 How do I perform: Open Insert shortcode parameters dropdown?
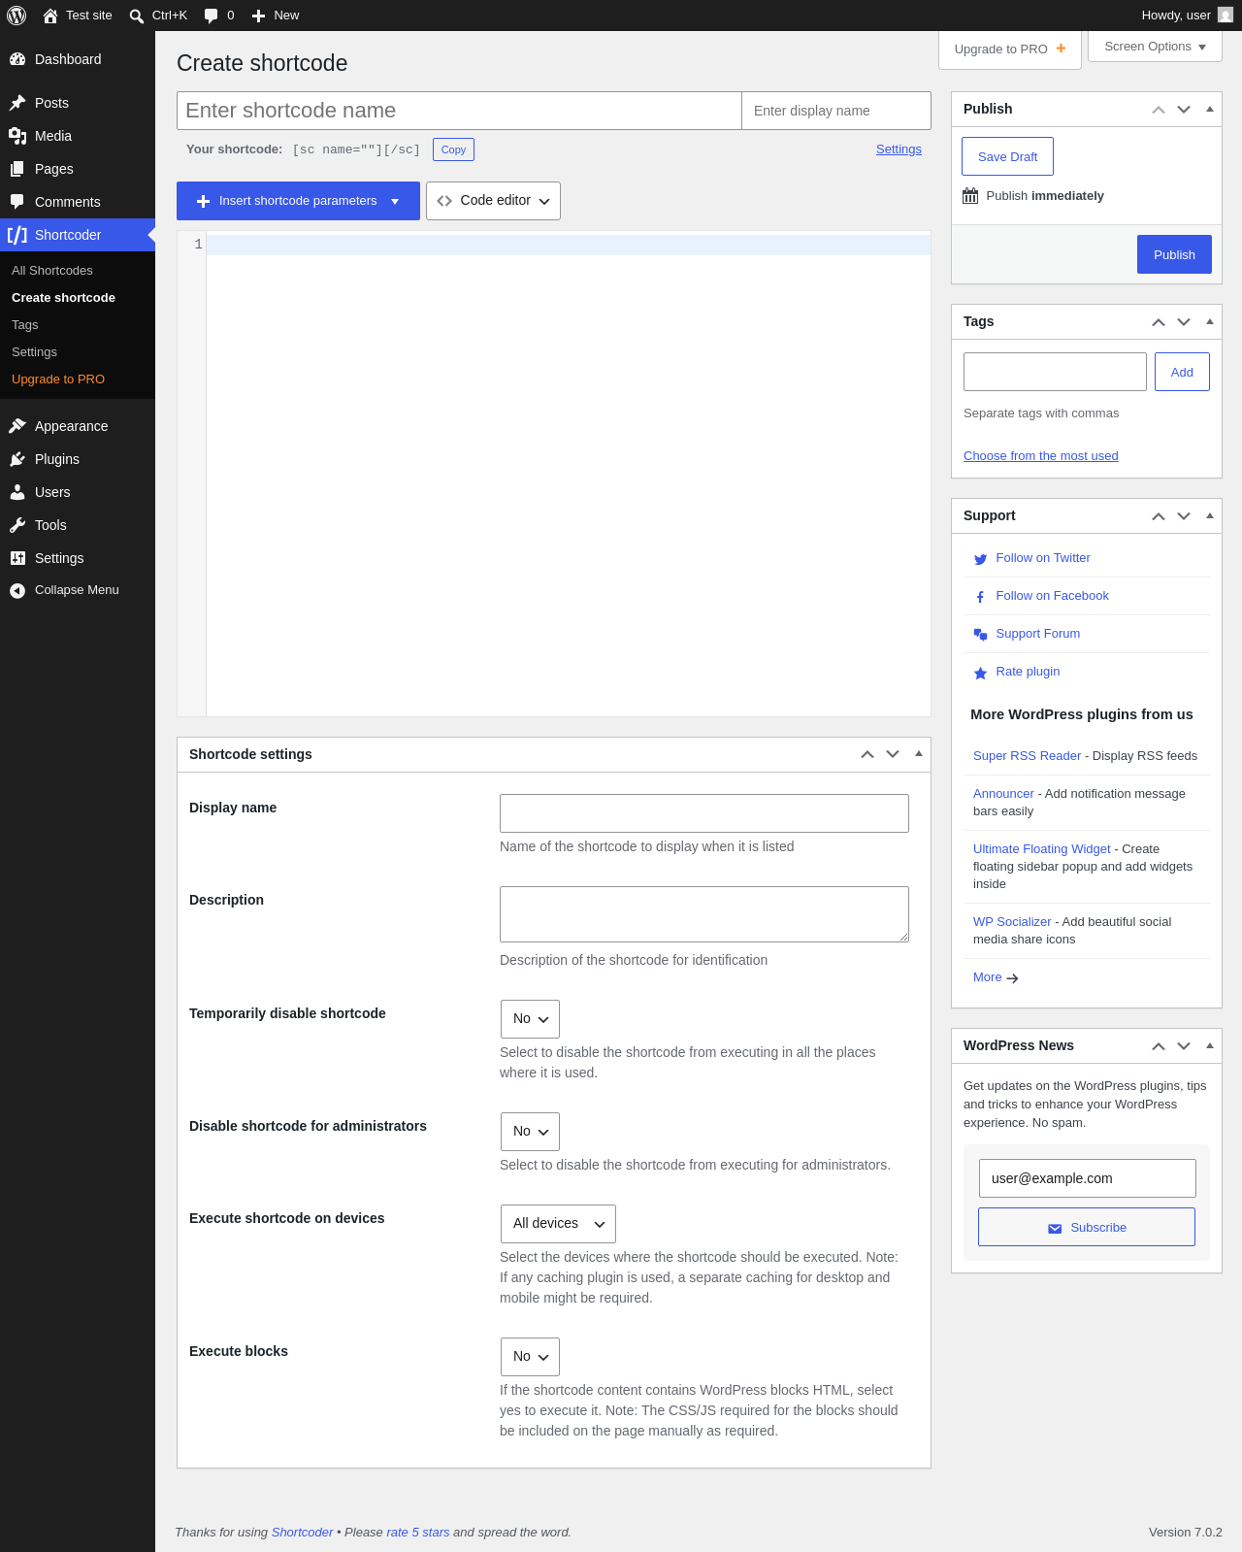click(x=298, y=201)
